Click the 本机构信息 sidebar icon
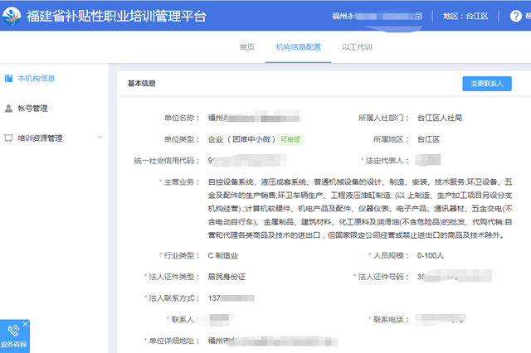 [8, 79]
